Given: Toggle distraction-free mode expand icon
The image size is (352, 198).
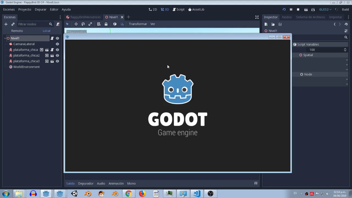Looking at the screenshot, I should point(257,17).
